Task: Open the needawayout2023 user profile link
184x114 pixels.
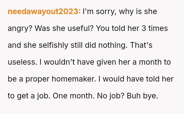Action: 44,12
